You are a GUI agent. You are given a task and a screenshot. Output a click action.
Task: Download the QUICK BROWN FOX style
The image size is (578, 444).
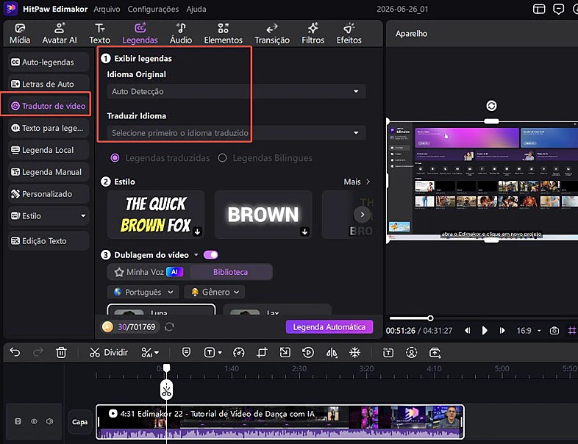197,232
